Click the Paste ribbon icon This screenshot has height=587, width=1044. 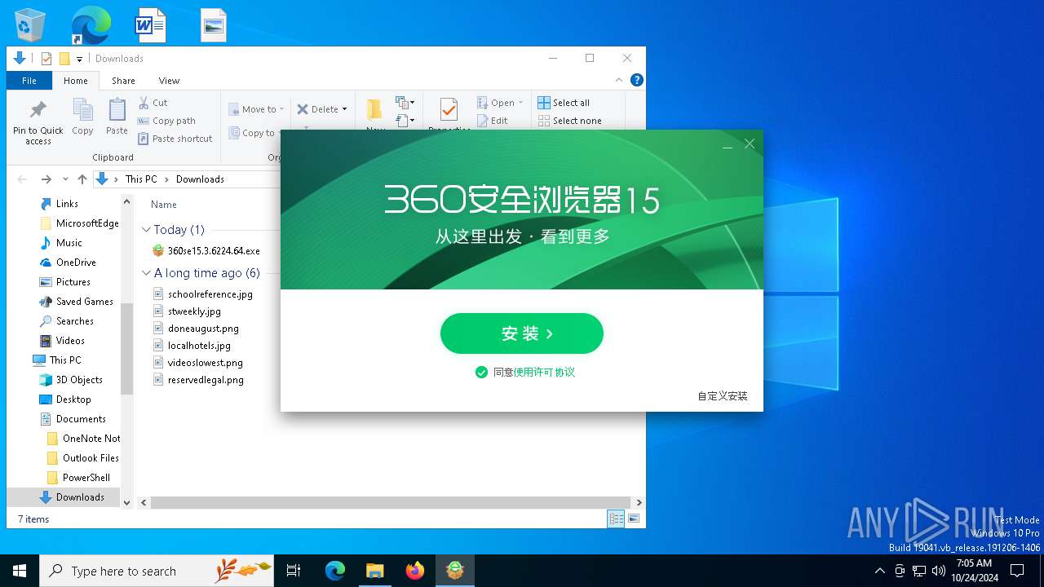click(117, 117)
